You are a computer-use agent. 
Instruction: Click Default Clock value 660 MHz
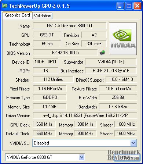[44, 133]
